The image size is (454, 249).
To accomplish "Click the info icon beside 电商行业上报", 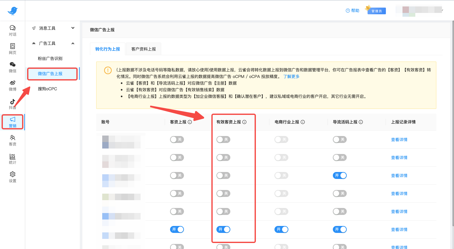I will 303,122.
